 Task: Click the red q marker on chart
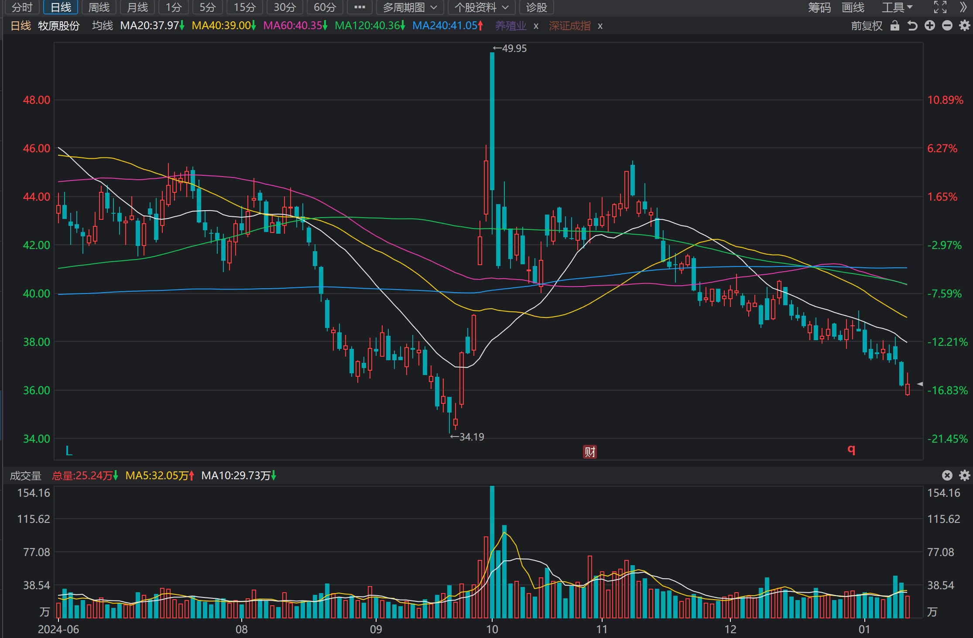851,450
